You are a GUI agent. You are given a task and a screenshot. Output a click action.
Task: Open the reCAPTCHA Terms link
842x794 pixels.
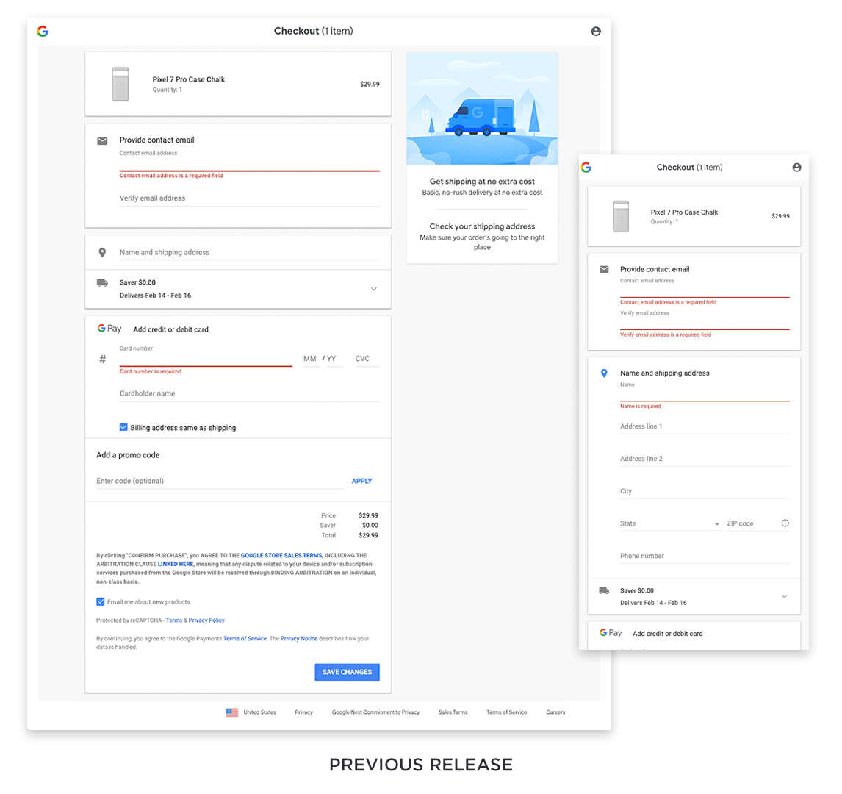pos(174,620)
